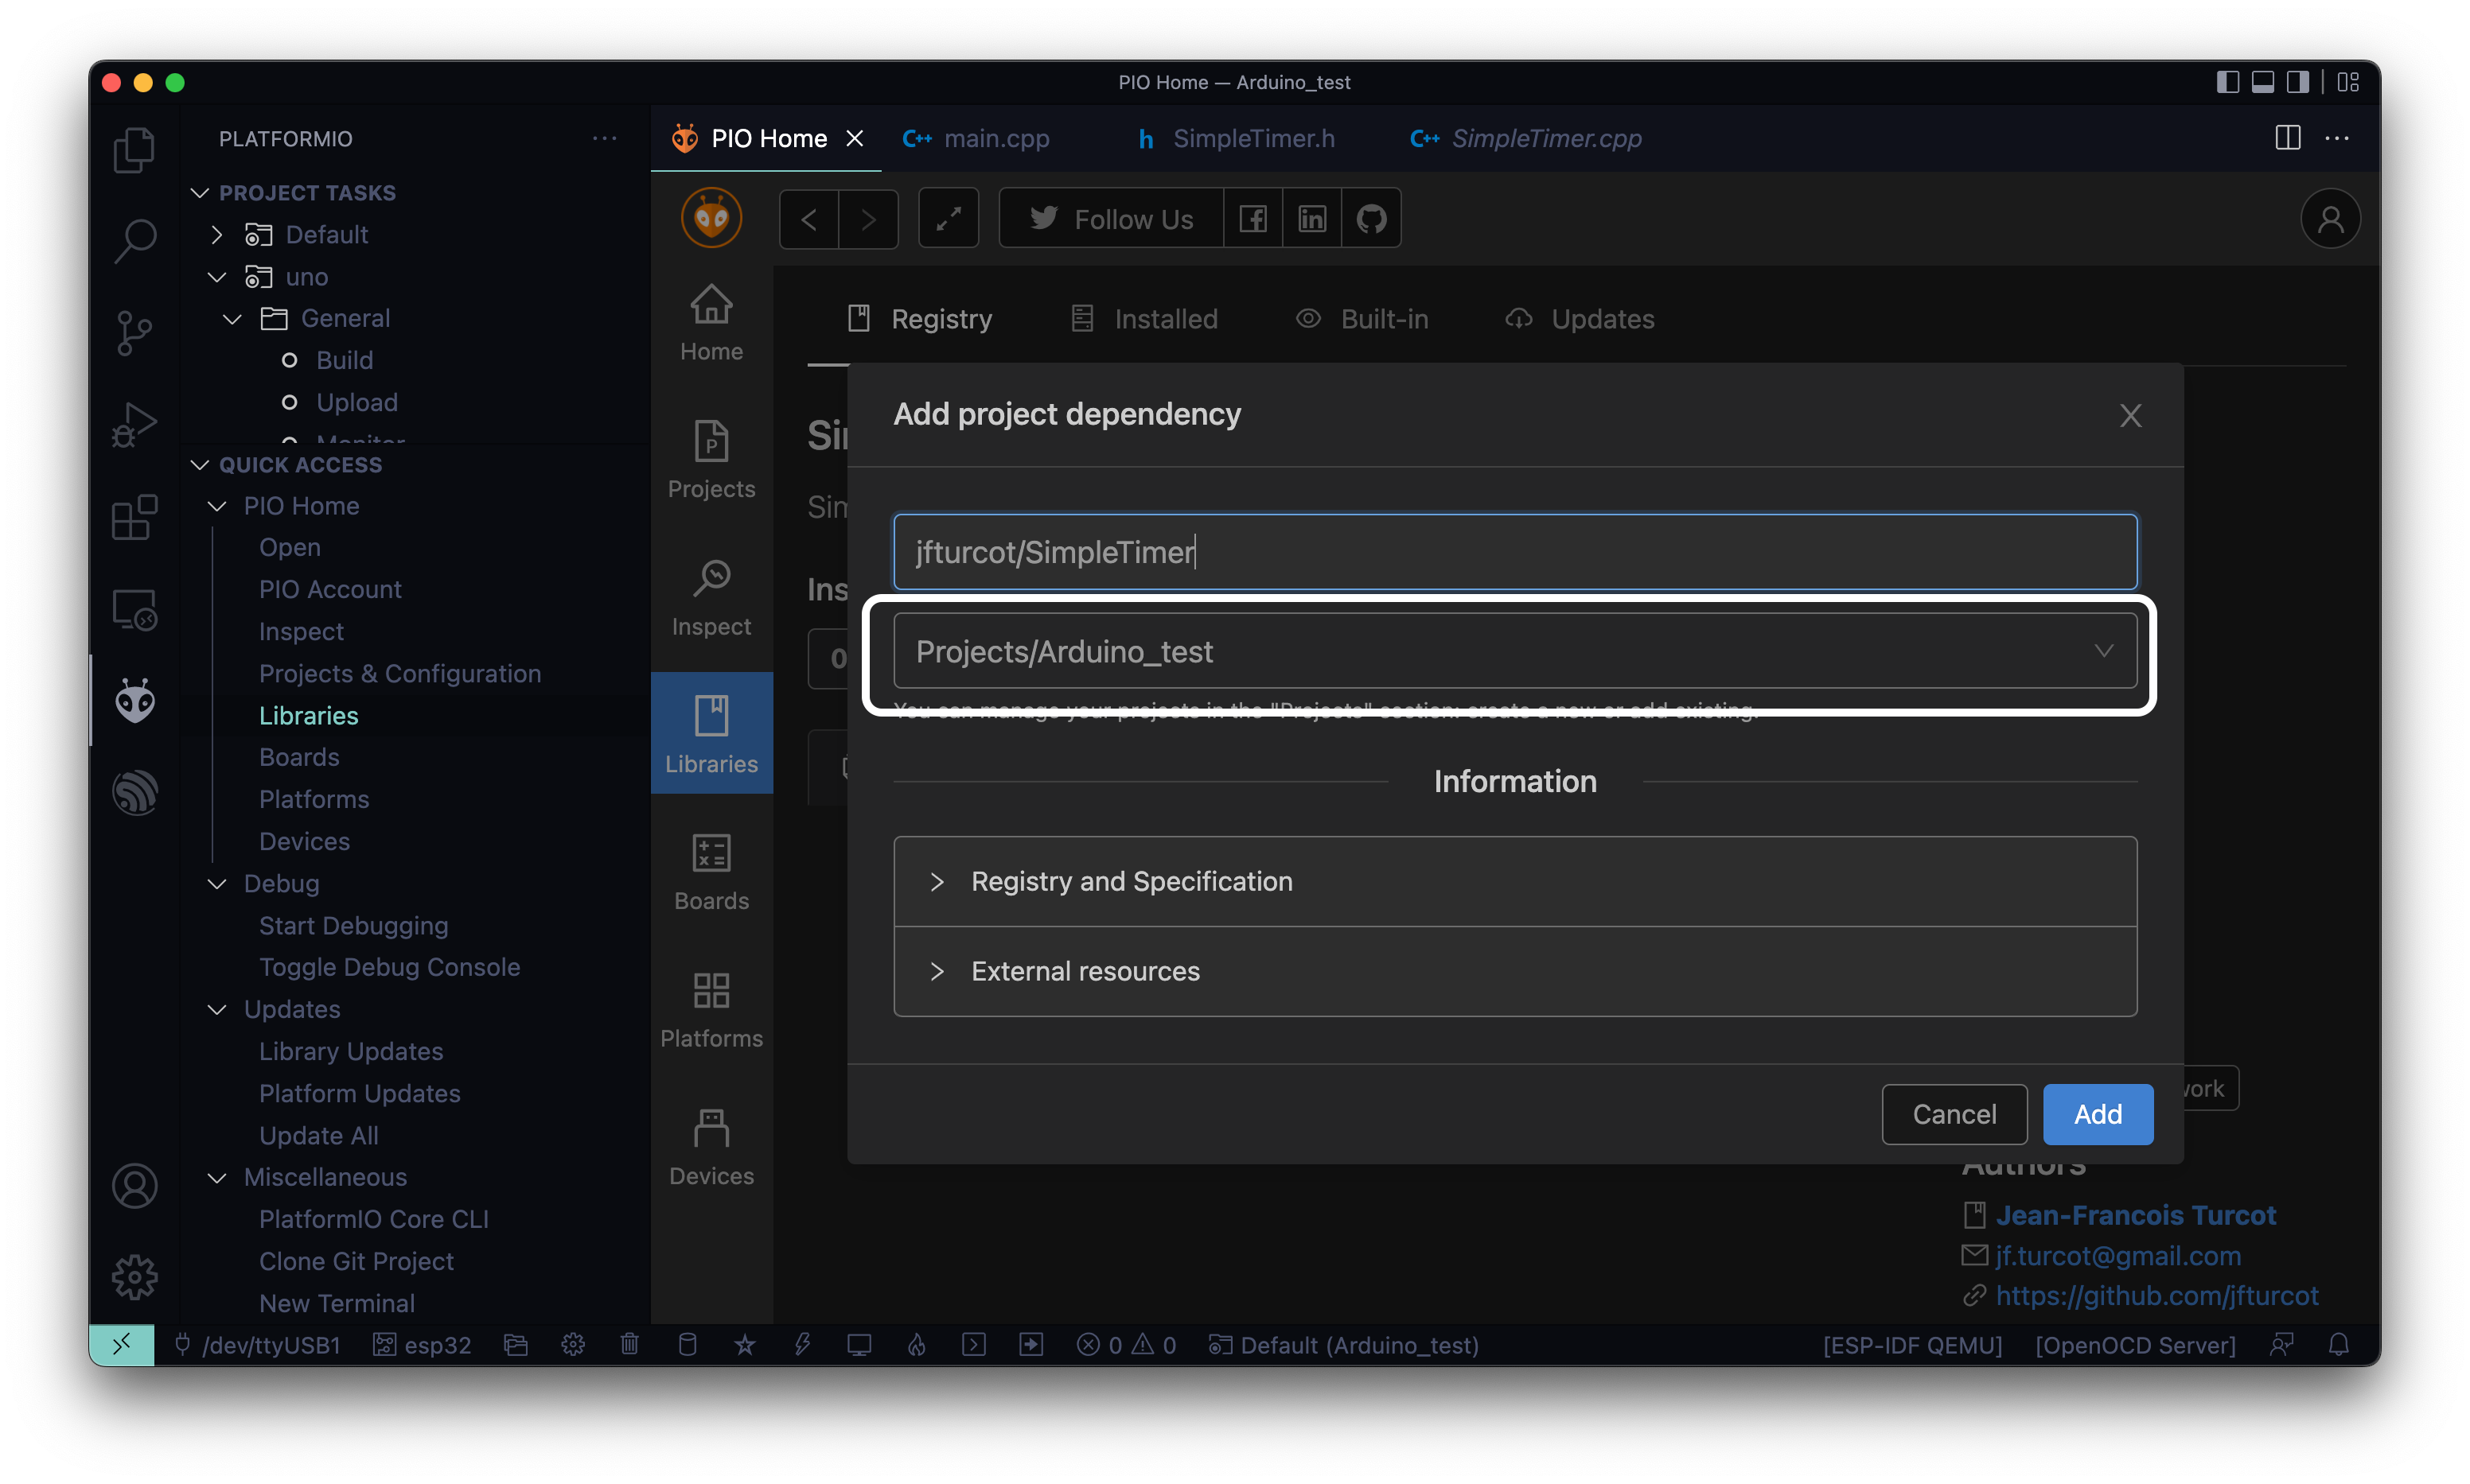
Task: Click the LinkedIn icon in PIO toolbar
Action: [x=1311, y=218]
